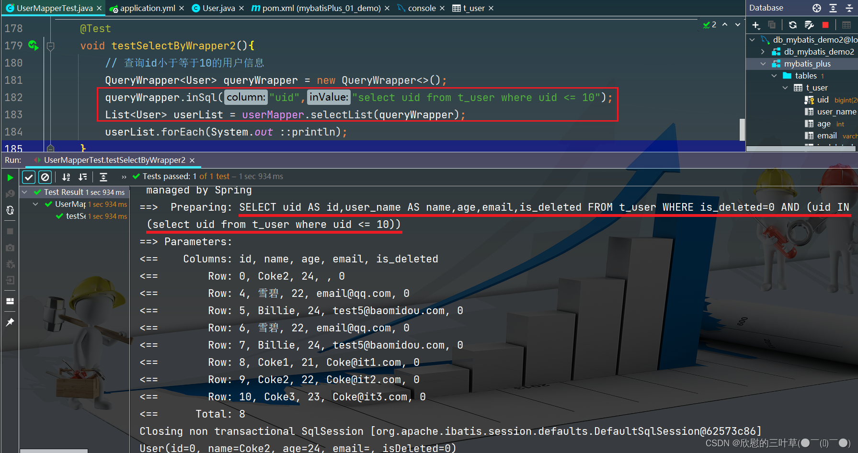Toggle Show Ignored tests button

tap(45, 177)
